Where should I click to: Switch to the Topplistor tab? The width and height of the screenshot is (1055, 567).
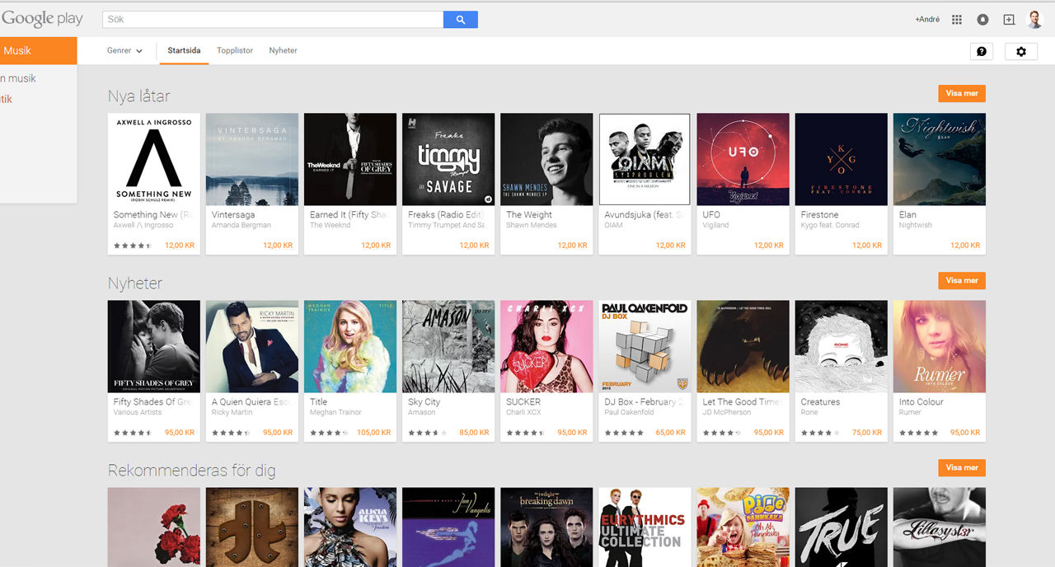click(x=235, y=51)
